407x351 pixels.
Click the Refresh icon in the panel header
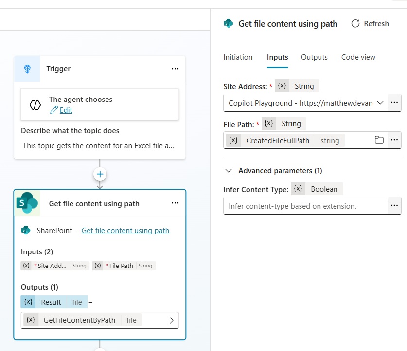click(x=355, y=24)
